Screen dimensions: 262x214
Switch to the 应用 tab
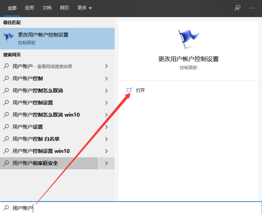point(30,8)
